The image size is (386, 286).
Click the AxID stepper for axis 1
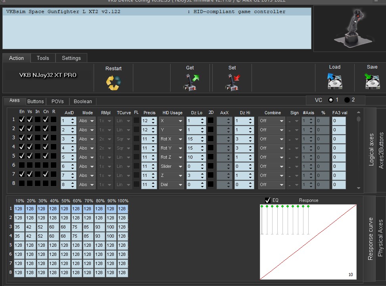tap(72, 121)
